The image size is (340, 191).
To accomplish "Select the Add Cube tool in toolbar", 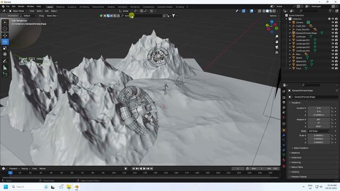I will 5,74.
